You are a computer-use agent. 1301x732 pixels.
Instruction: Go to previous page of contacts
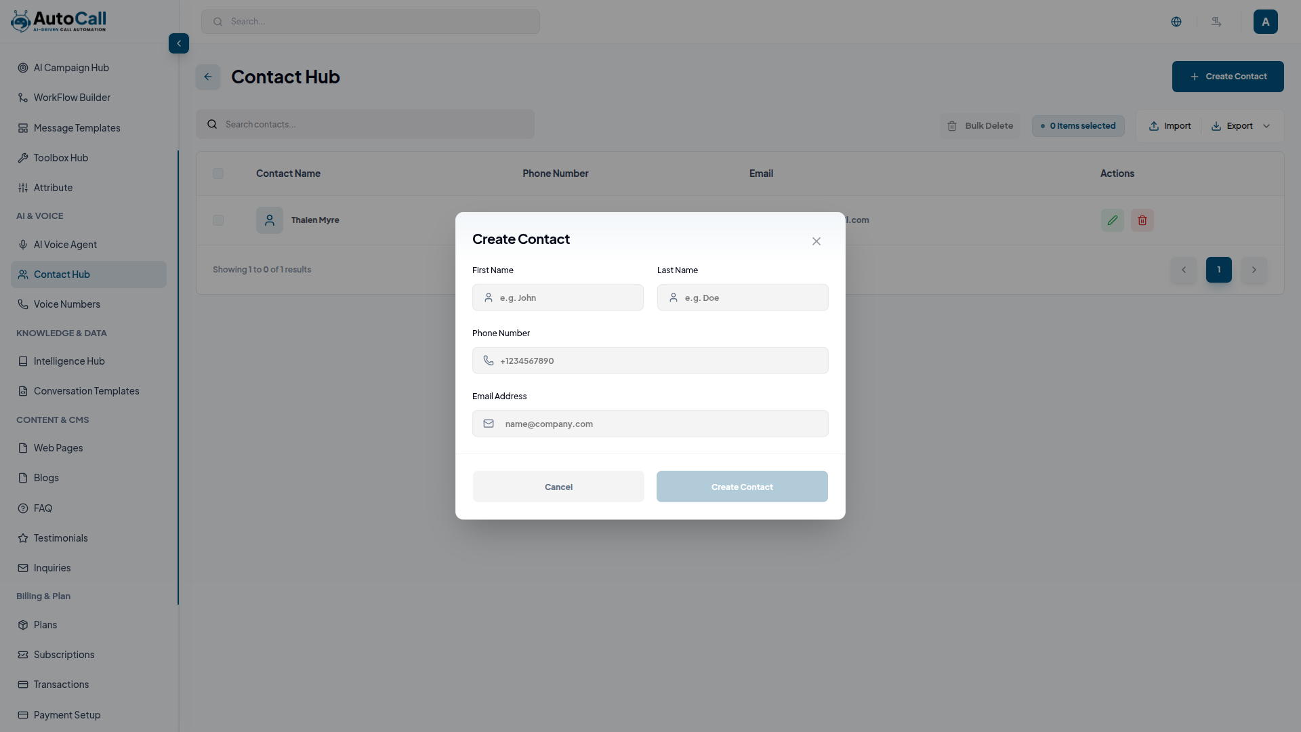tap(1184, 270)
